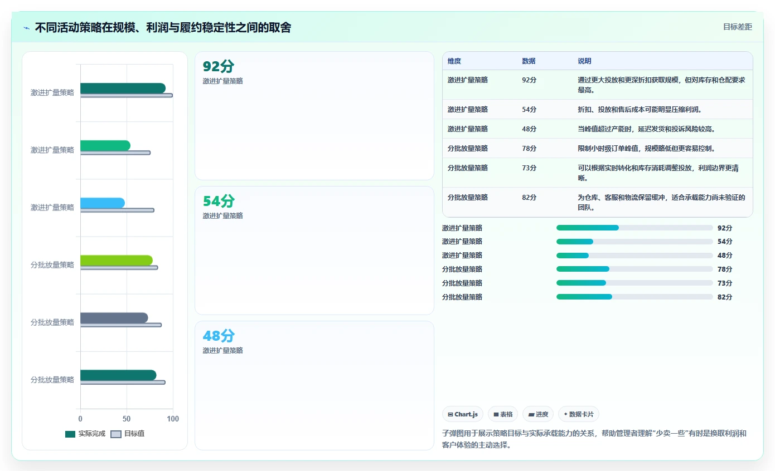Screen dimensions: 775x471
Task: Toggle the 目标值 legend item
Action: click(128, 434)
